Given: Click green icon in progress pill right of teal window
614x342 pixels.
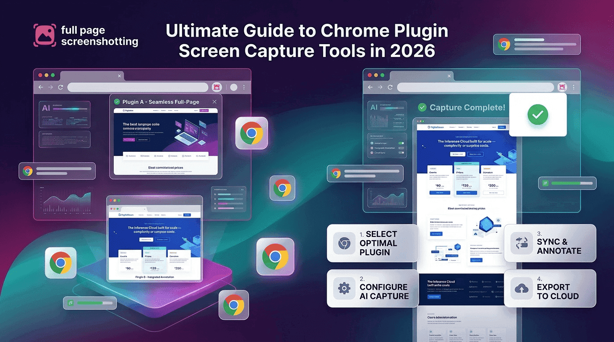Looking at the screenshot, I should (545, 183).
